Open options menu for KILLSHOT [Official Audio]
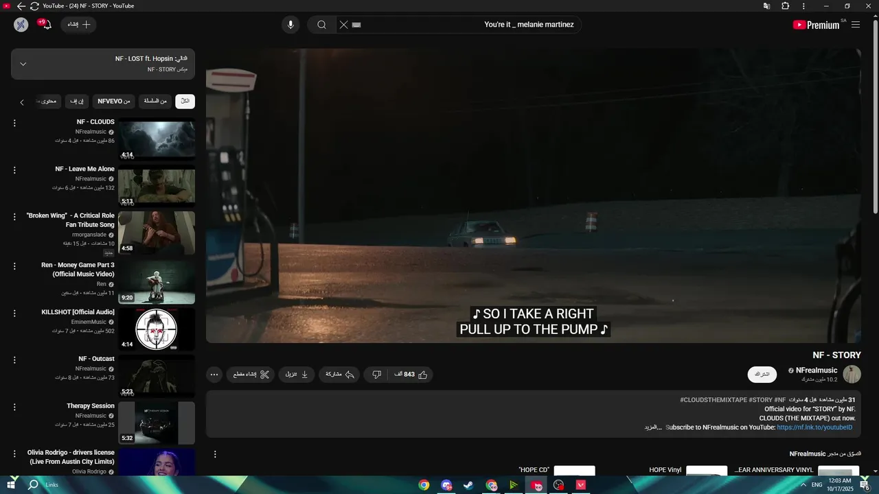This screenshot has width=879, height=494. pyautogui.click(x=14, y=313)
